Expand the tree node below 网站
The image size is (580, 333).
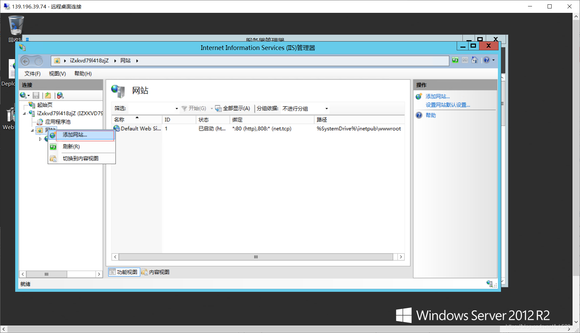[x=40, y=139]
